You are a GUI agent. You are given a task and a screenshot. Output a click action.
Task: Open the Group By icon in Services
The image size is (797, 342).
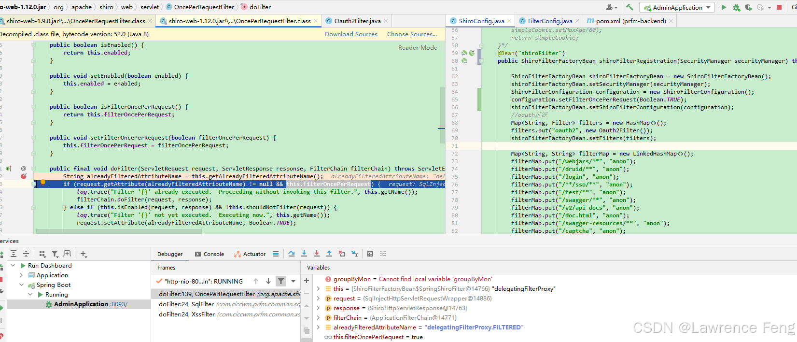point(42,254)
